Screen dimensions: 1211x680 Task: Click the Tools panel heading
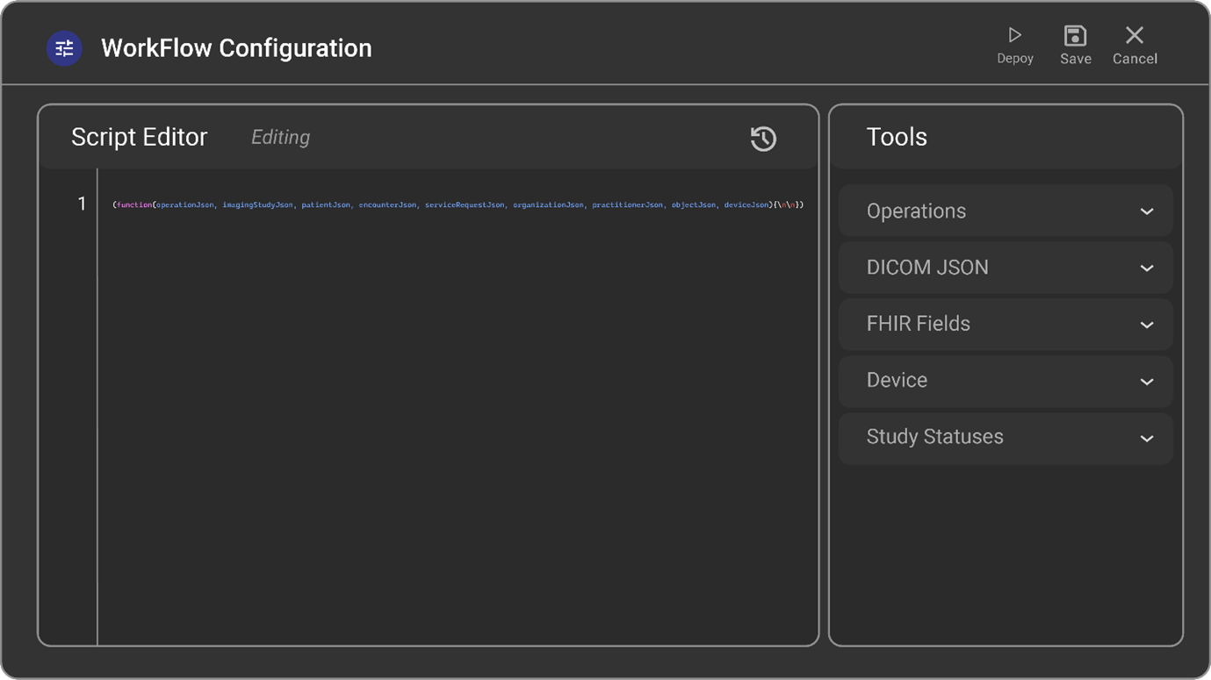pyautogui.click(x=897, y=137)
